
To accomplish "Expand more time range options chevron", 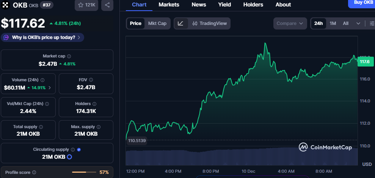I will pyautogui.click(x=358, y=23).
